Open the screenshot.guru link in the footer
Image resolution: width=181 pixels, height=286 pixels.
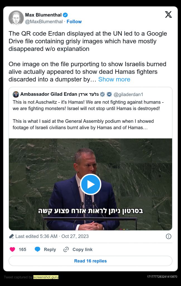46,277
